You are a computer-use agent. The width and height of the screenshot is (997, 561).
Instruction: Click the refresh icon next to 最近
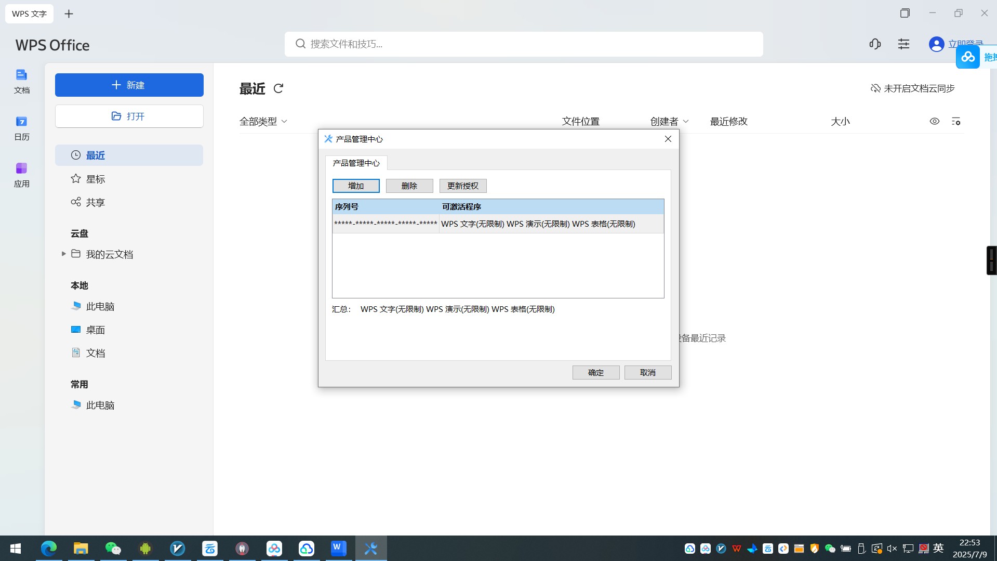[x=278, y=88]
